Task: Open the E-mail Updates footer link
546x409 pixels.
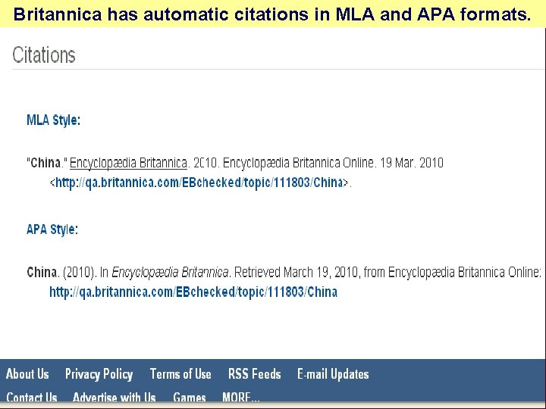Action: click(333, 374)
